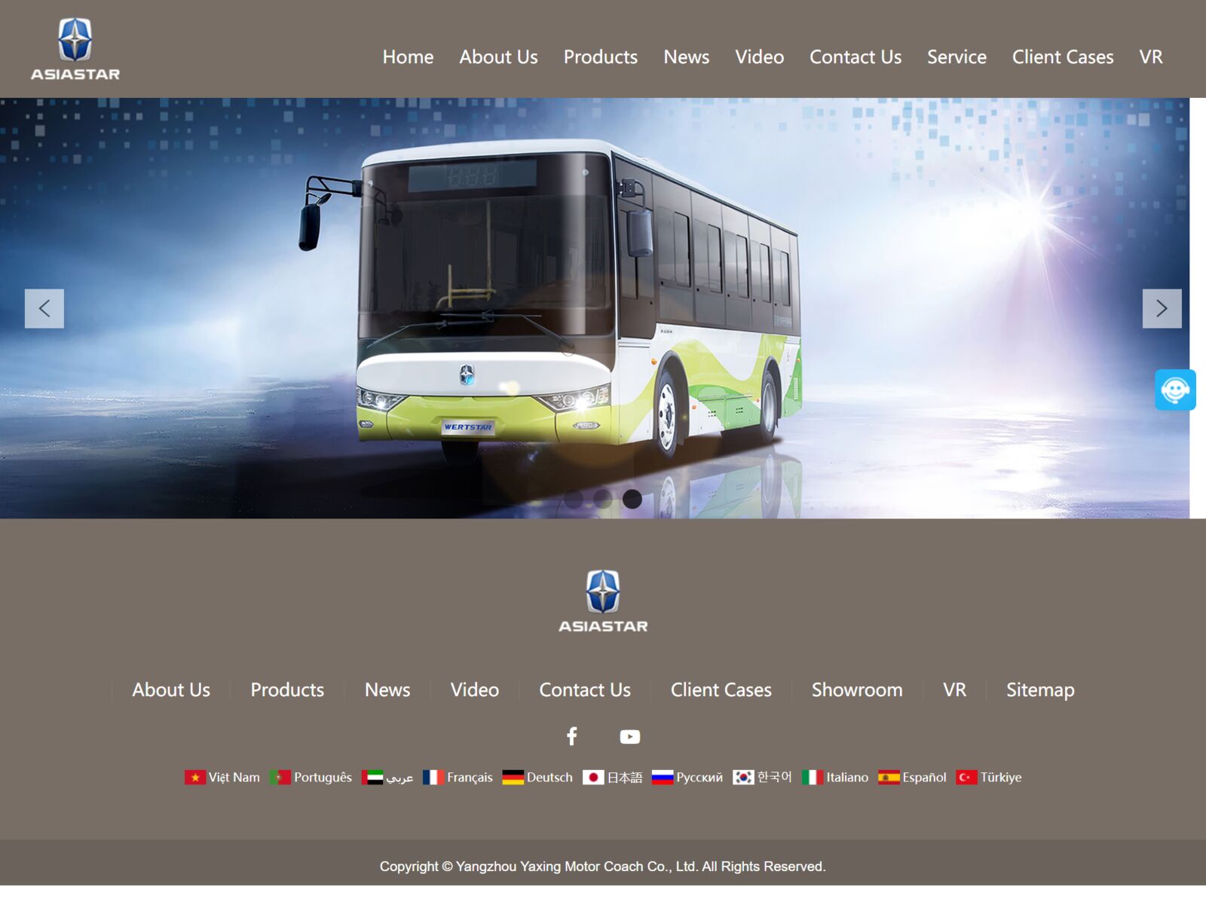Viewport: 1206px width, 905px height.
Task: Select the third carousel slide dot
Action: (x=632, y=499)
